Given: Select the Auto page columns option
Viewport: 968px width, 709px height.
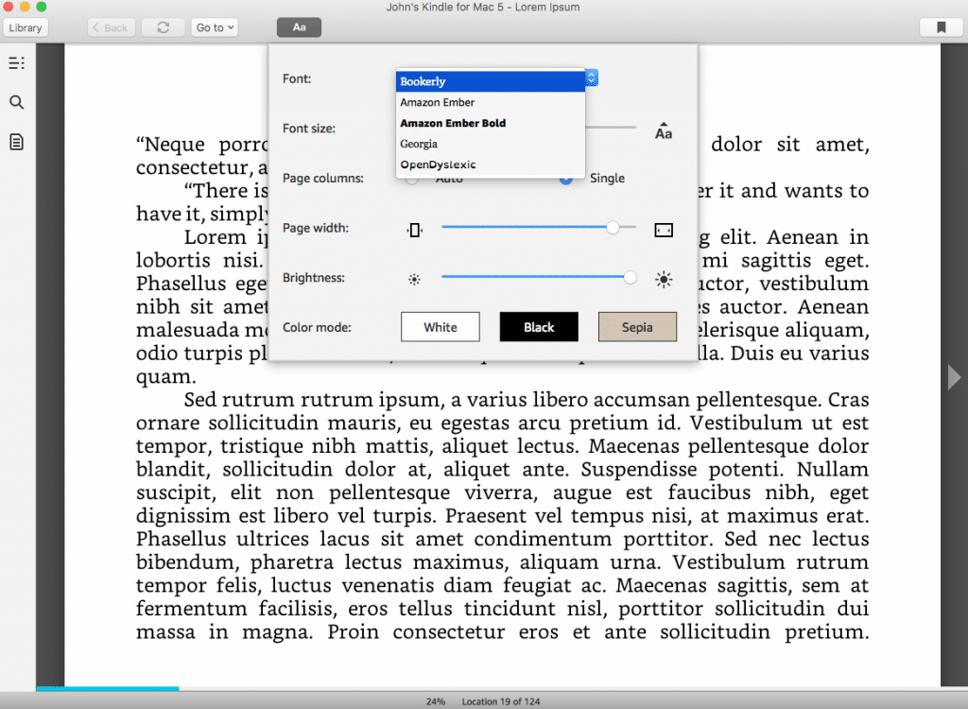Looking at the screenshot, I should pos(411,178).
